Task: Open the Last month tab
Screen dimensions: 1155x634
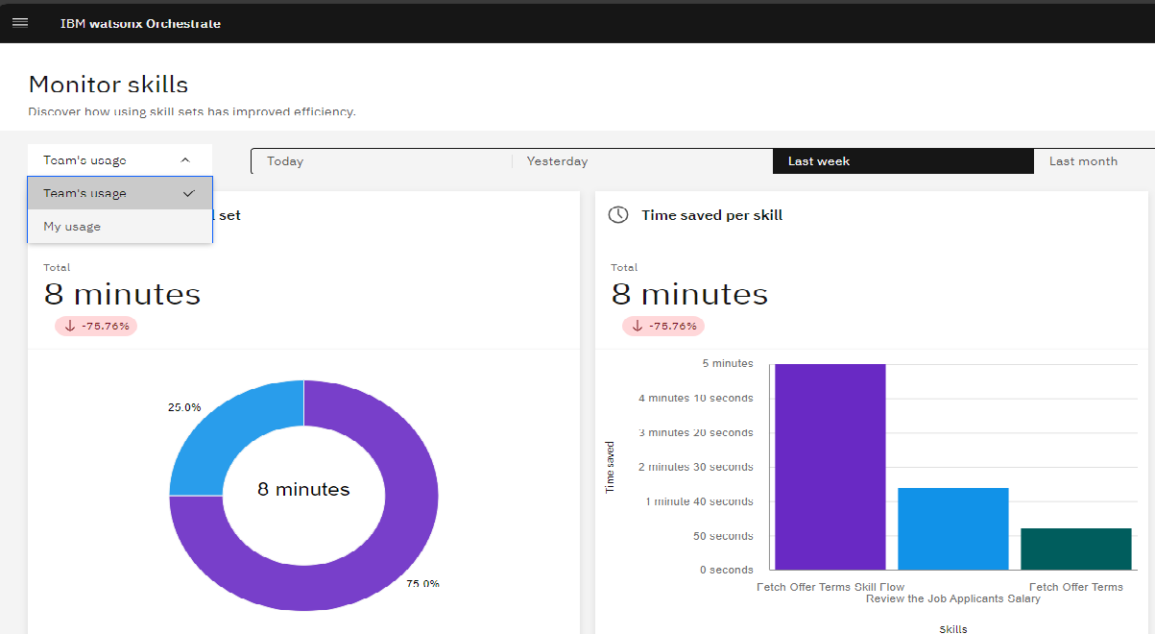Action: click(1083, 161)
